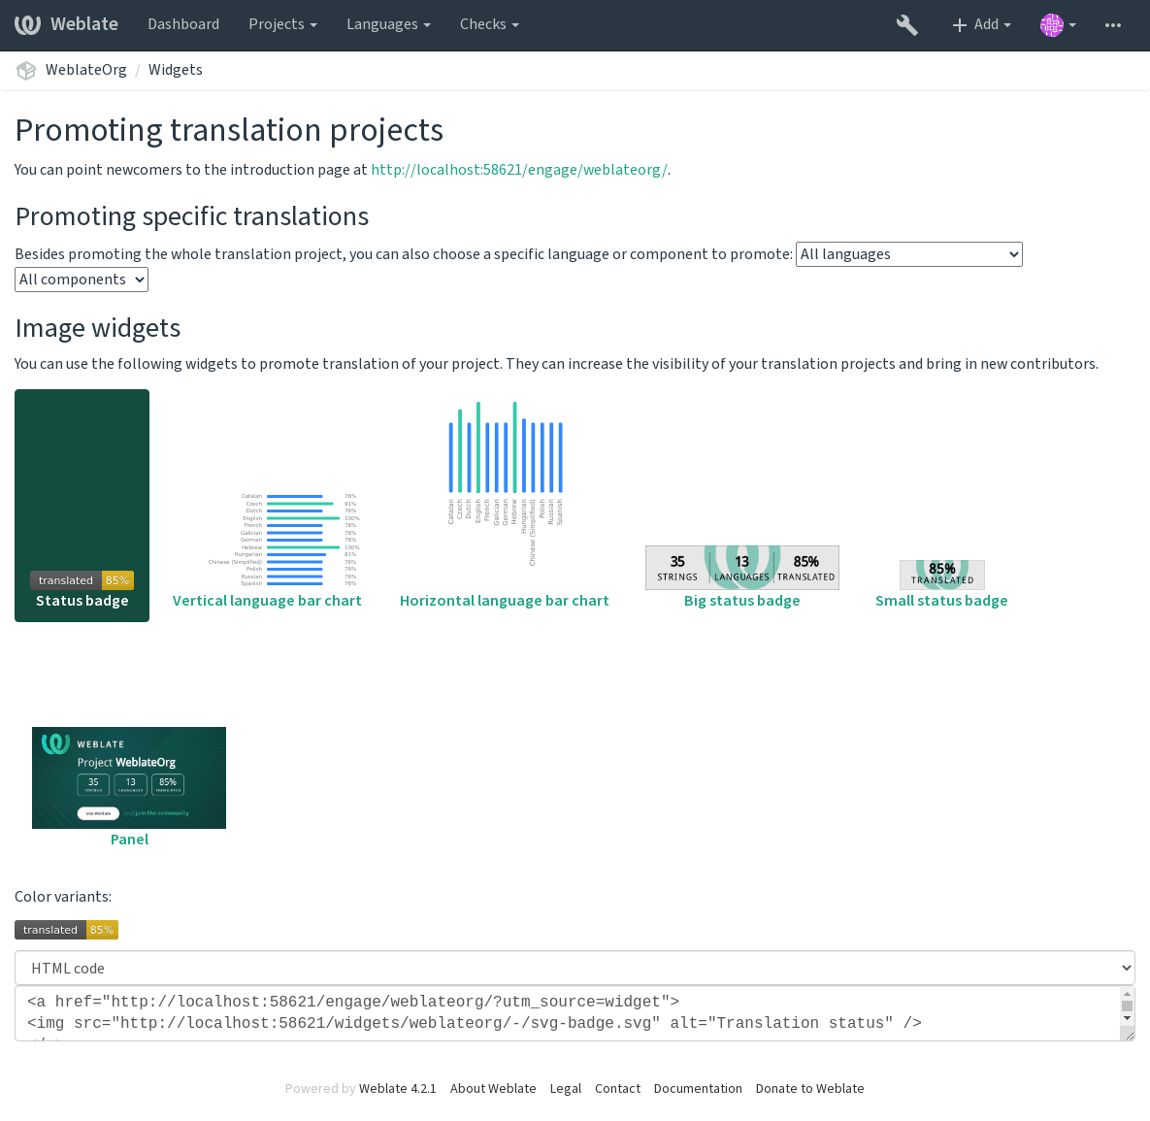The width and height of the screenshot is (1150, 1121).
Task: Select the Panel widget
Action: coord(129,787)
